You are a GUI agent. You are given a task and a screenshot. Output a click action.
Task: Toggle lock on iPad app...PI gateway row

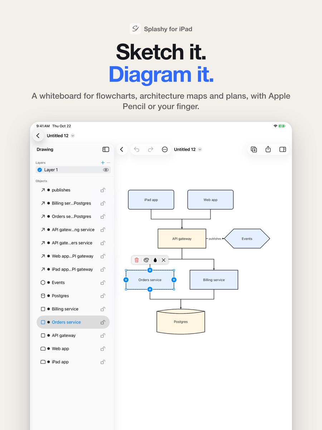tap(103, 269)
